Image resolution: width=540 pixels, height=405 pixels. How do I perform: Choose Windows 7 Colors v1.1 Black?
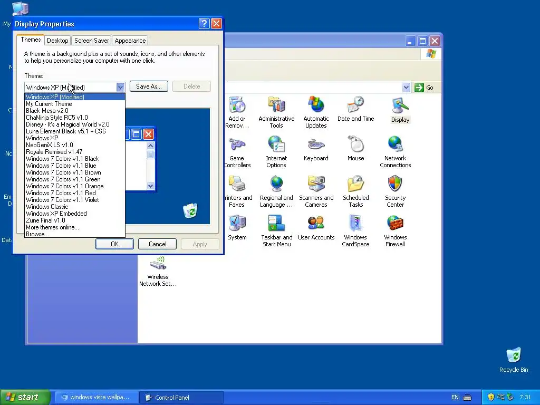[x=75, y=159]
